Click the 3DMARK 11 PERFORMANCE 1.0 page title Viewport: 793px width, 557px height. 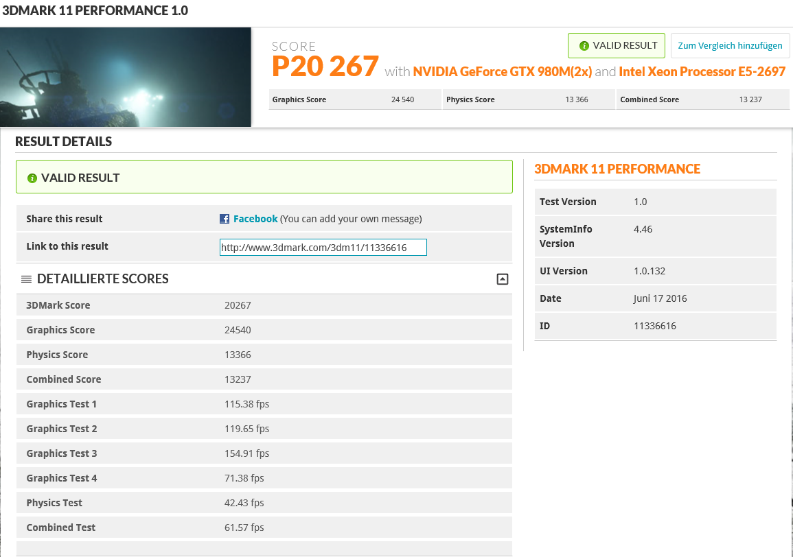[x=95, y=10]
